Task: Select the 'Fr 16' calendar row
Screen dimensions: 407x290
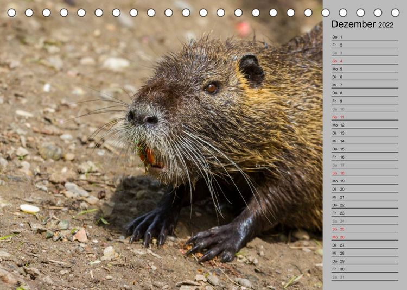Action: pos(365,157)
